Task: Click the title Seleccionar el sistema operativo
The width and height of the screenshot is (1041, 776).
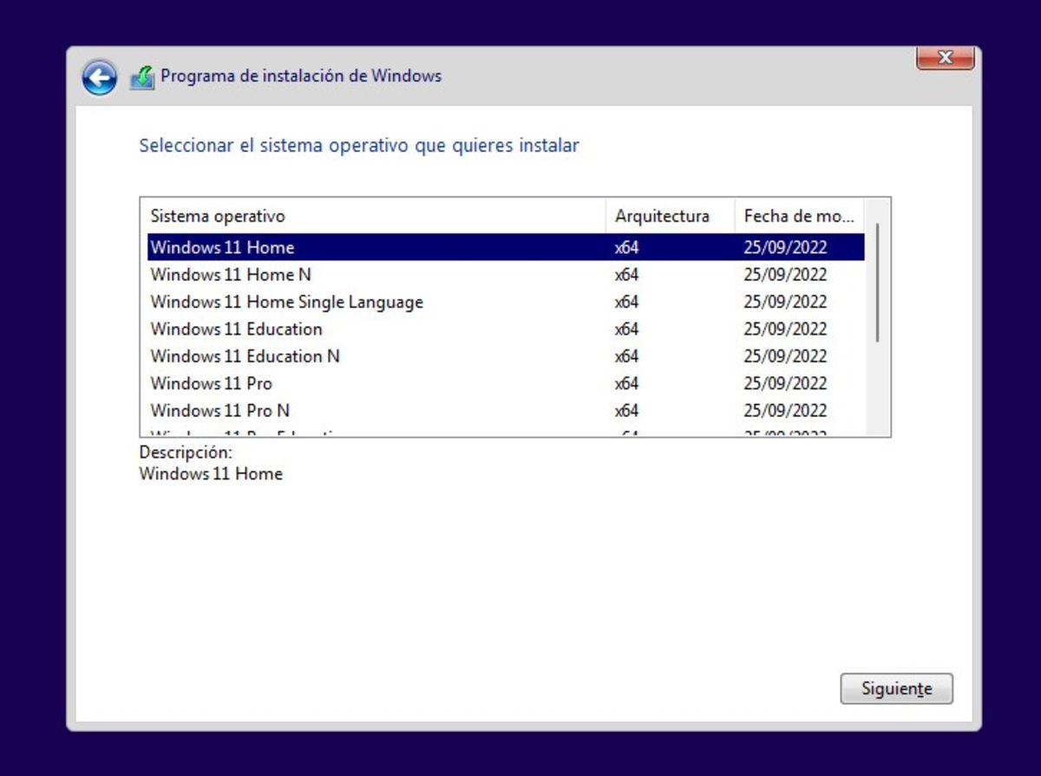Action: point(359,145)
